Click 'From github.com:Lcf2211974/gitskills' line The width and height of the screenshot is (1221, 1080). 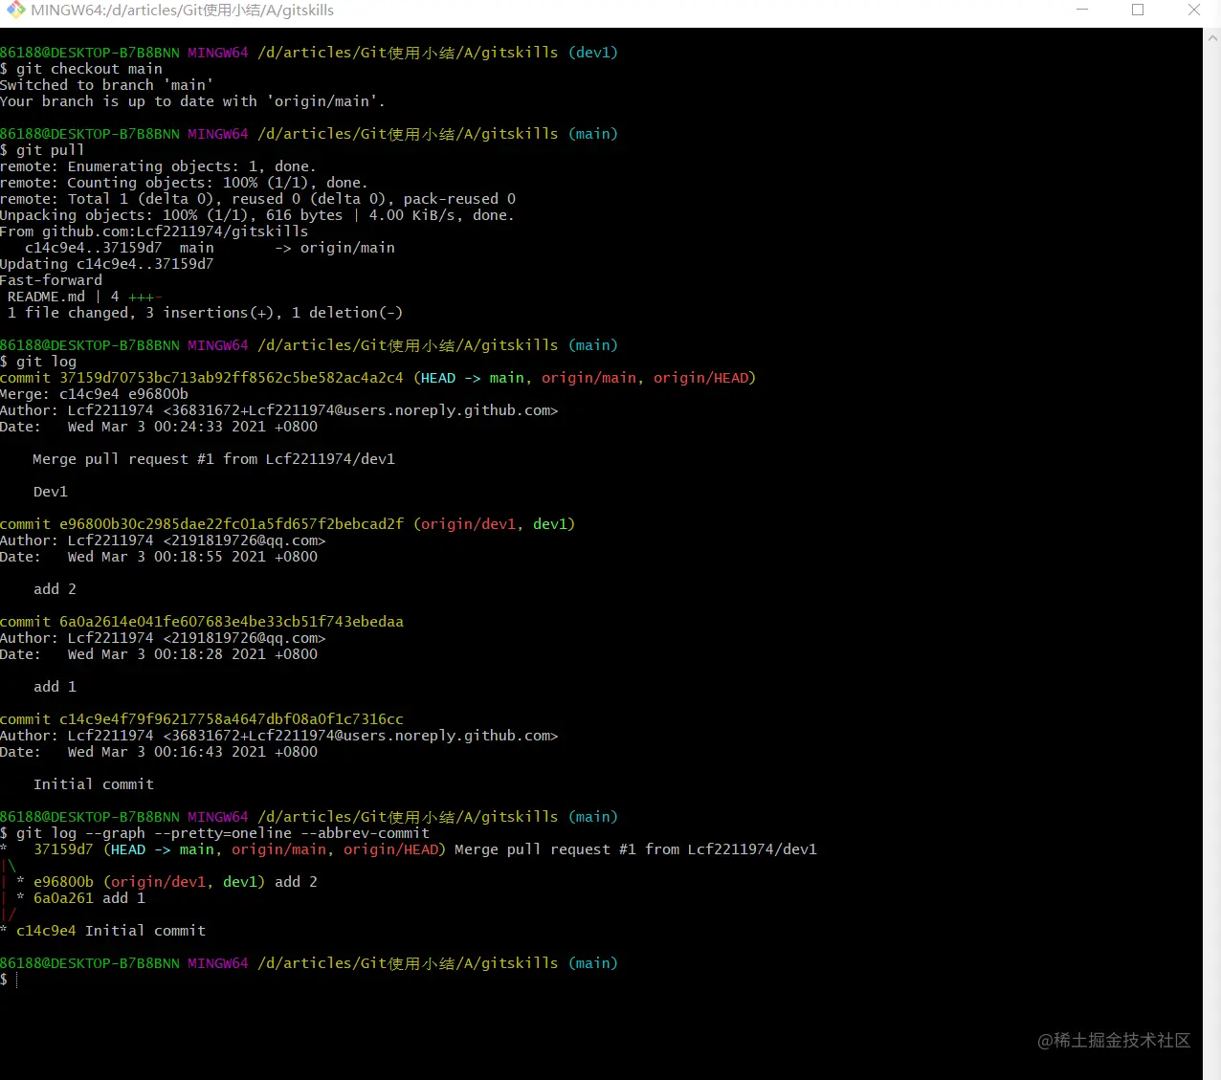tap(154, 231)
